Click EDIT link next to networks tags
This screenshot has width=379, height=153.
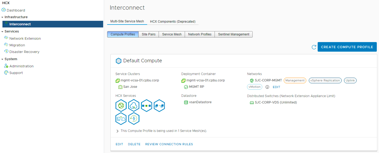(x=276, y=87)
